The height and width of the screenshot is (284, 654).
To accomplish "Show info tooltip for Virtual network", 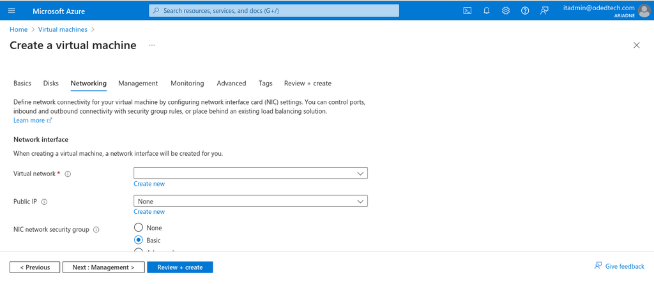I will click(68, 174).
